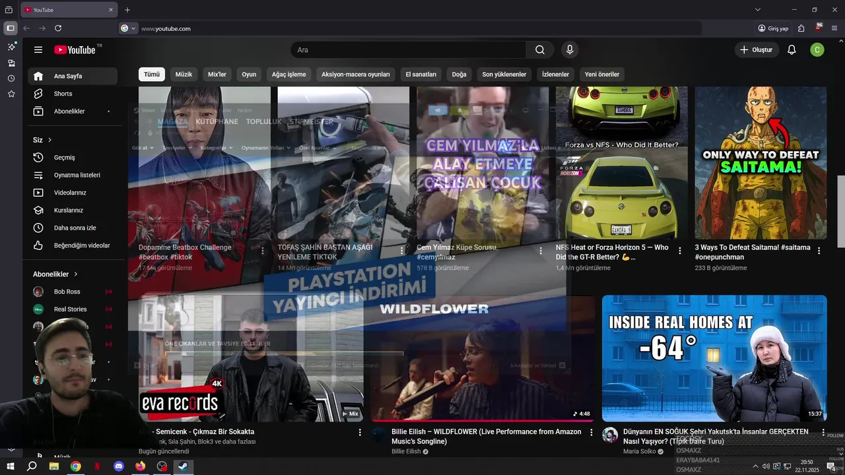
Task: Open Shorts in the sidebar
Action: [x=73, y=94]
